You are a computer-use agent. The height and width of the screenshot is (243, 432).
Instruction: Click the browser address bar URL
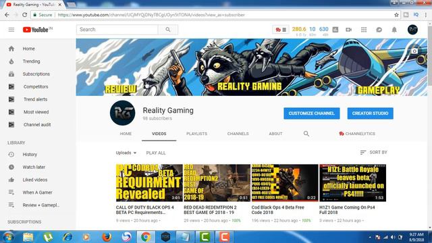[151, 15]
